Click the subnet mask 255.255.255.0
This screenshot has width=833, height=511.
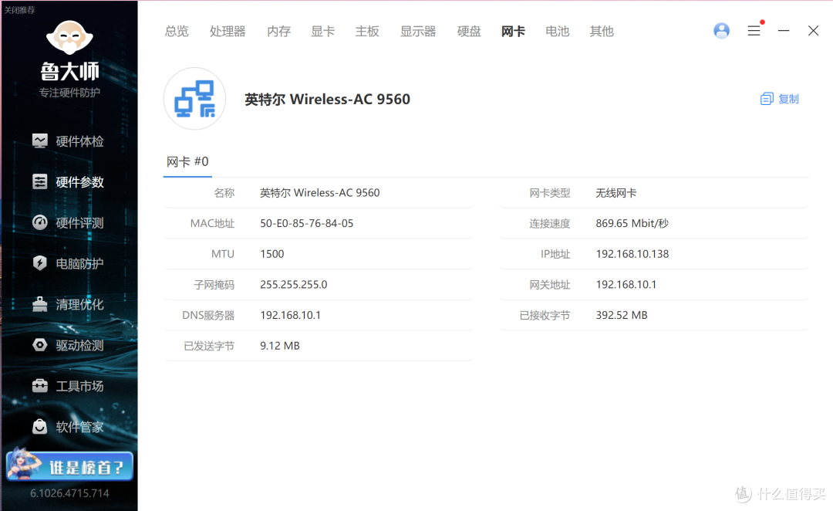(x=293, y=285)
